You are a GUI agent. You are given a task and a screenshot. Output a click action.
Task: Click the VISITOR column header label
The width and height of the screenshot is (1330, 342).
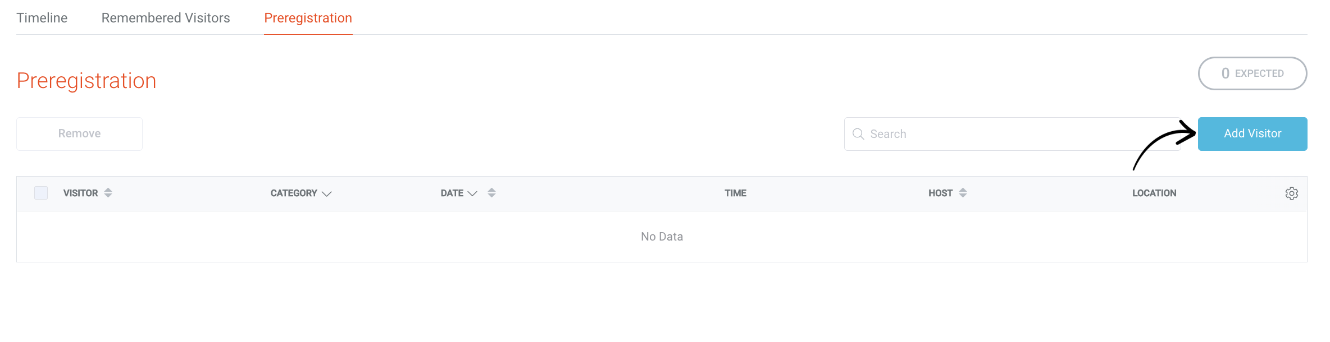pos(80,193)
